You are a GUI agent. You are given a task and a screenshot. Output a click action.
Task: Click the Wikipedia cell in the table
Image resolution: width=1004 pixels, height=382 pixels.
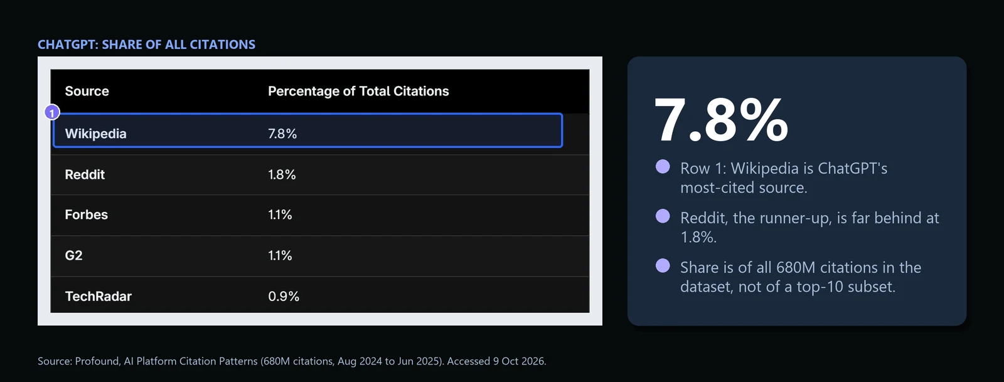click(x=95, y=134)
